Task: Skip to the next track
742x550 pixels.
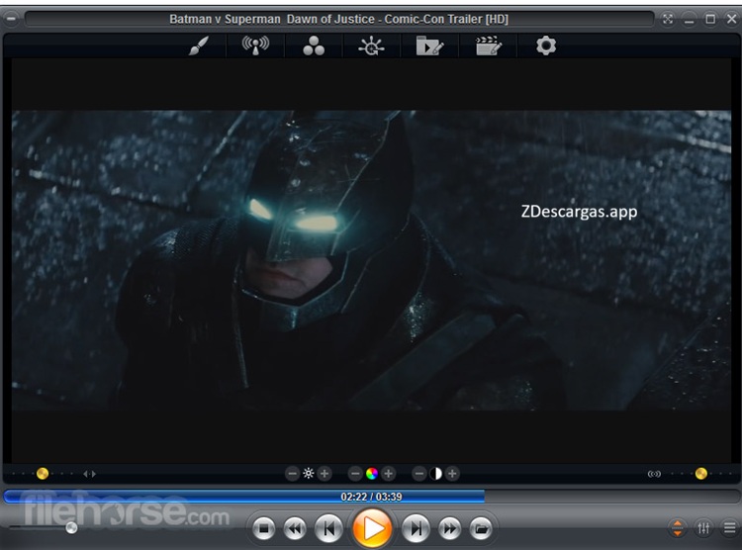Action: tap(416, 528)
